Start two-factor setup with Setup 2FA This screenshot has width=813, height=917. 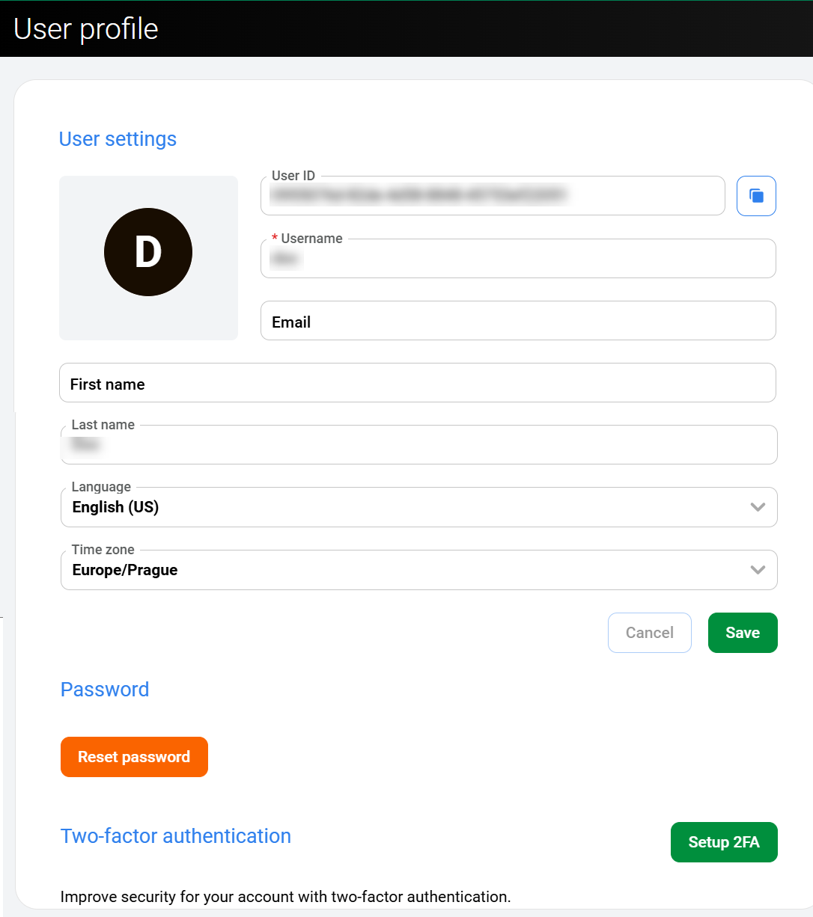724,842
